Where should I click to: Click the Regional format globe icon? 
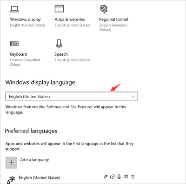click(x=104, y=8)
